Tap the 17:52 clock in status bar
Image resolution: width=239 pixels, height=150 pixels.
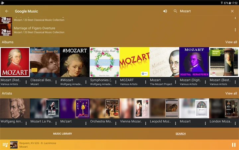click(x=234, y=3)
